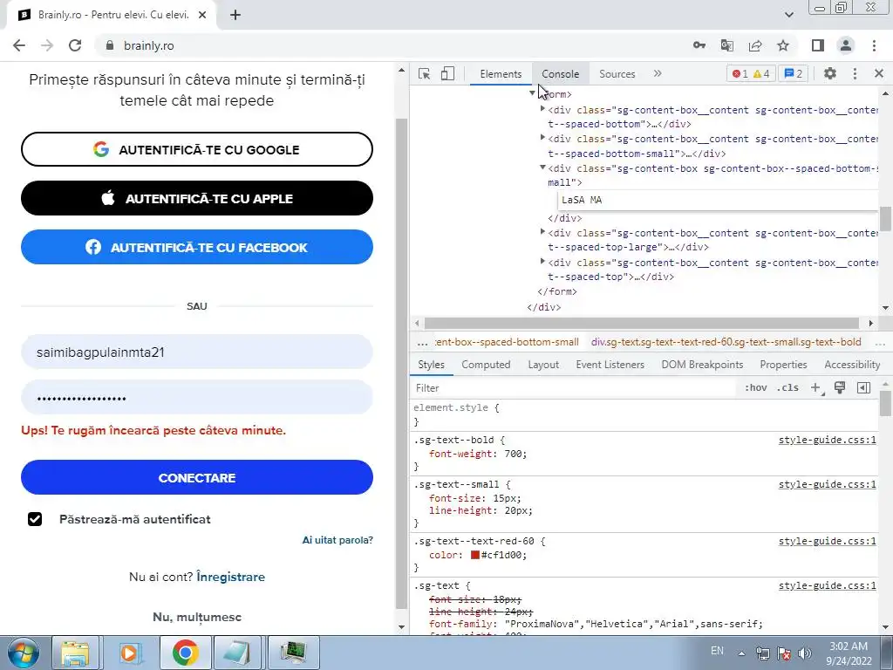Open the Event Listeners tab
This screenshot has height=670, width=893.
coord(610,365)
